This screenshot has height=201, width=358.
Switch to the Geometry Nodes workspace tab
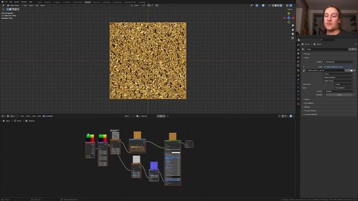pyautogui.click(x=130, y=2)
